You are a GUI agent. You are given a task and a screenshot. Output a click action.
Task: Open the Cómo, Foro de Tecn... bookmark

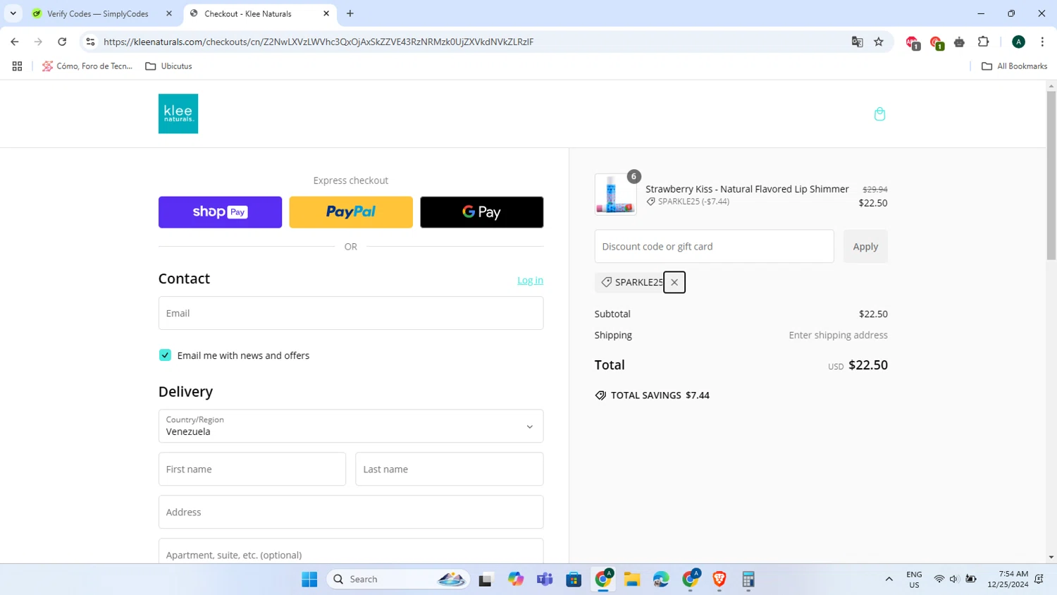pyautogui.click(x=87, y=66)
